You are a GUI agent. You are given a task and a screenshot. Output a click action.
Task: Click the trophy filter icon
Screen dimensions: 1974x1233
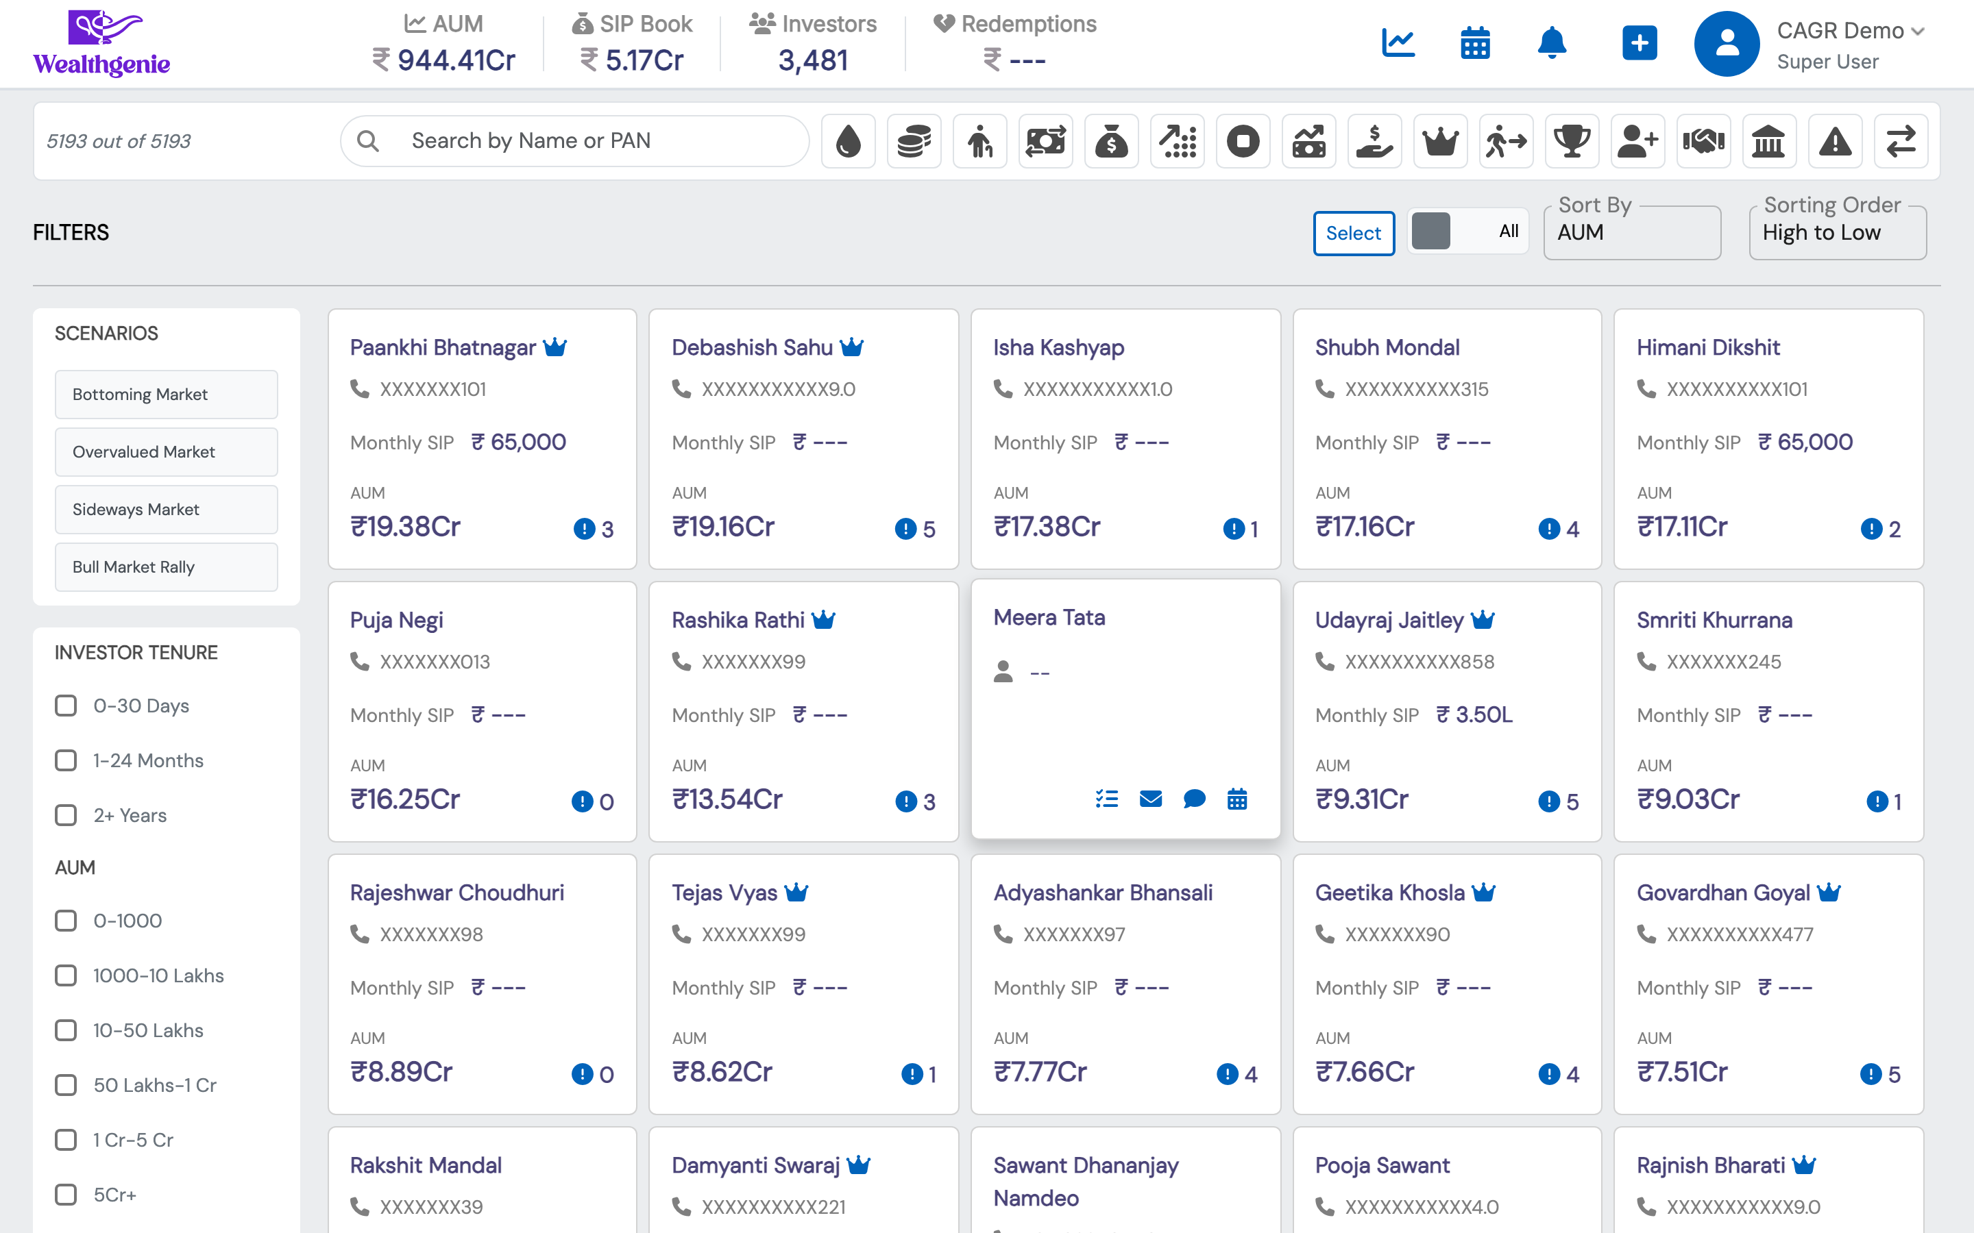pos(1571,141)
